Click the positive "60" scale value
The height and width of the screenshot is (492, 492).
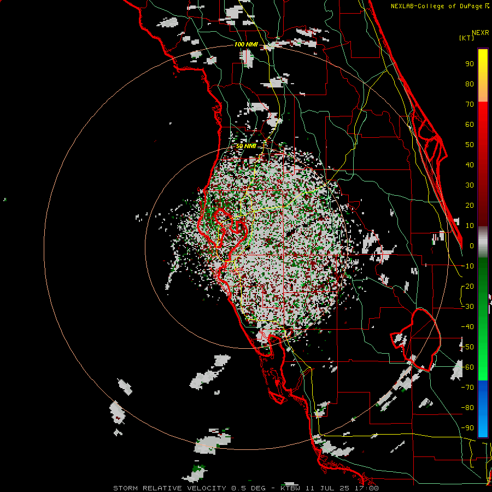tap(470, 124)
